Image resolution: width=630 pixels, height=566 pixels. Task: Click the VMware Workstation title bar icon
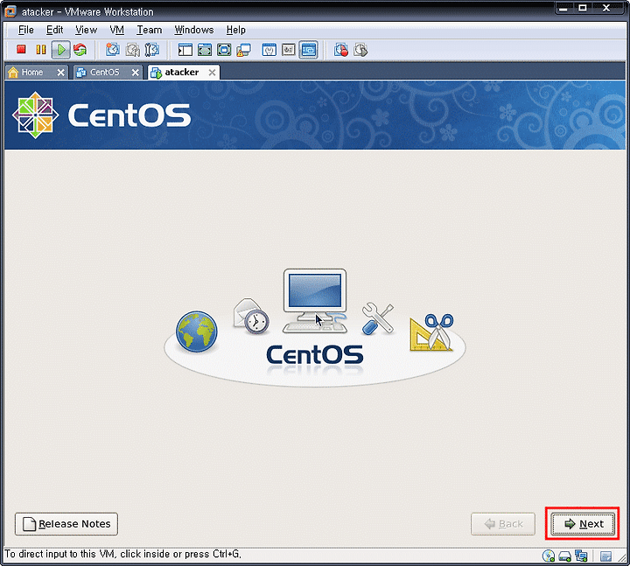[x=10, y=11]
